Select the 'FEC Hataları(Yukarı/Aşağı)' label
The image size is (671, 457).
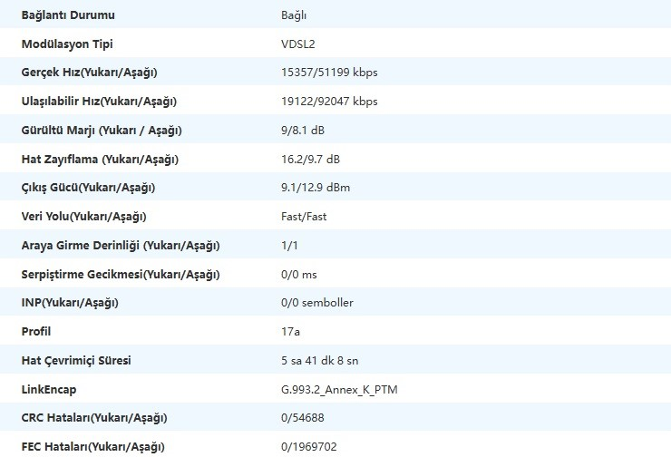tap(92, 447)
